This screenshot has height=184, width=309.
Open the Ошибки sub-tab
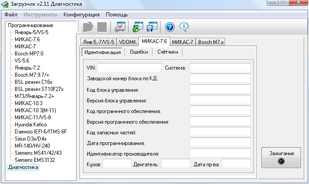pos(139,52)
